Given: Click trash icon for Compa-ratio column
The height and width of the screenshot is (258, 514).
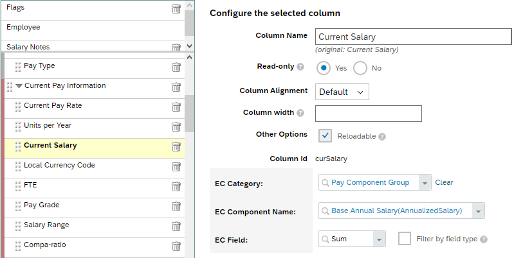Looking at the screenshot, I should click(x=176, y=246).
